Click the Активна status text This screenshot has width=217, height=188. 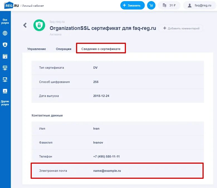point(55,34)
